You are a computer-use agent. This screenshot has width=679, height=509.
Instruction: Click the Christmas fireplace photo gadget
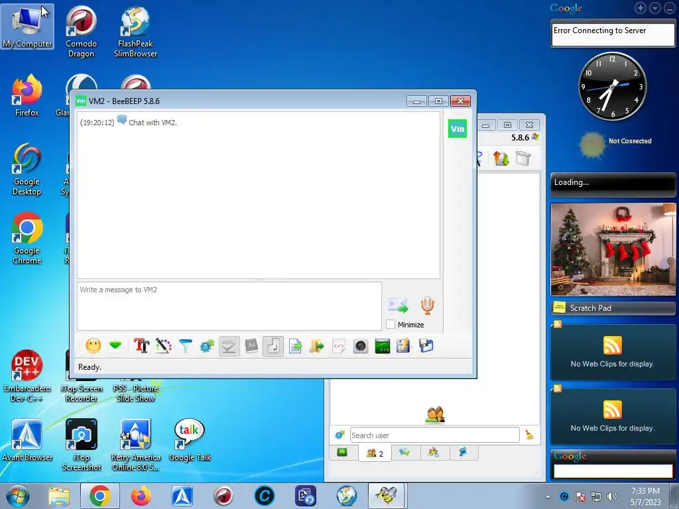pos(613,249)
